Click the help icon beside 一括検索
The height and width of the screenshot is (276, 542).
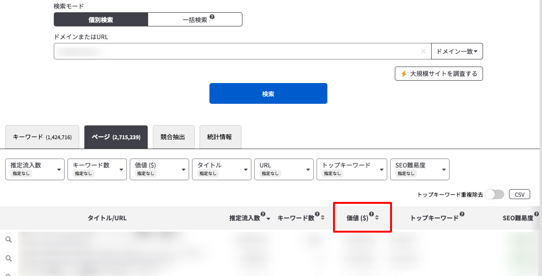click(212, 17)
